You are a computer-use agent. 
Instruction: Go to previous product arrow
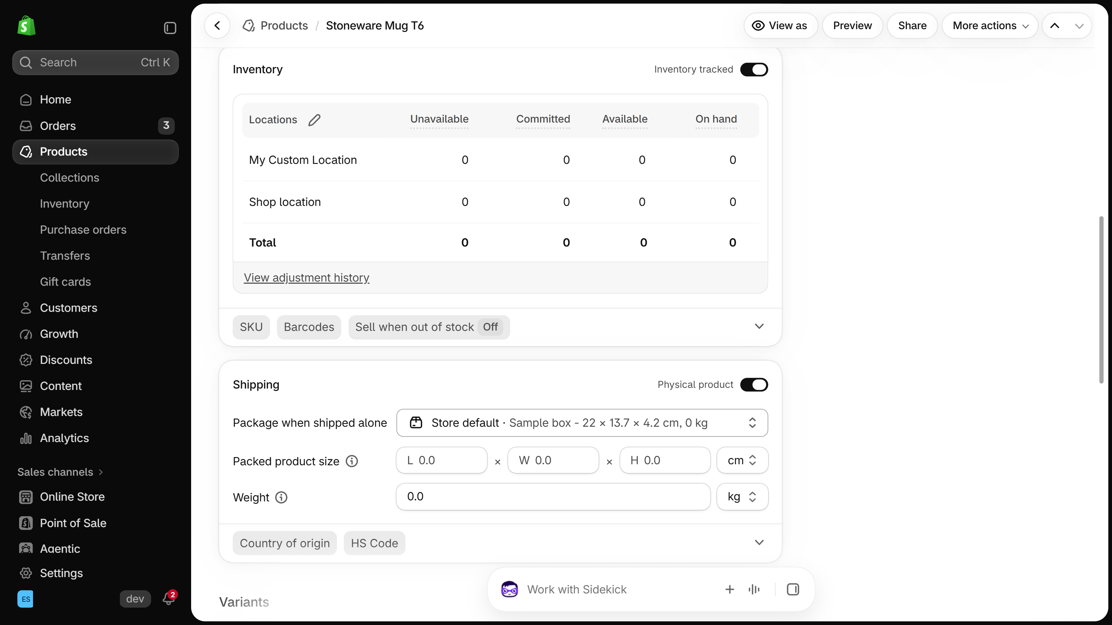(1055, 25)
